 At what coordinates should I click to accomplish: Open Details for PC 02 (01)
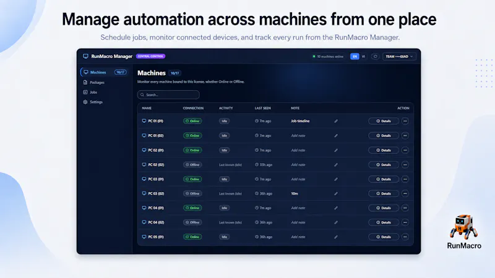[383, 150]
